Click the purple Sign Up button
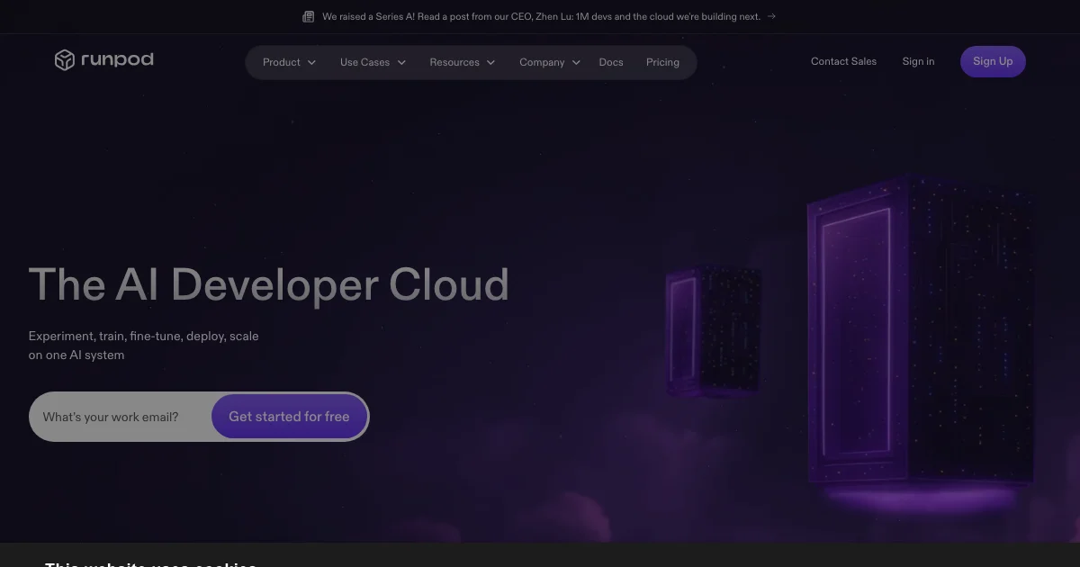The width and height of the screenshot is (1080, 567). point(993,61)
